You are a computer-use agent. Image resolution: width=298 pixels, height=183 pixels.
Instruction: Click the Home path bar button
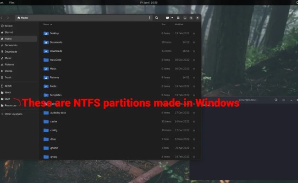click(22, 18)
